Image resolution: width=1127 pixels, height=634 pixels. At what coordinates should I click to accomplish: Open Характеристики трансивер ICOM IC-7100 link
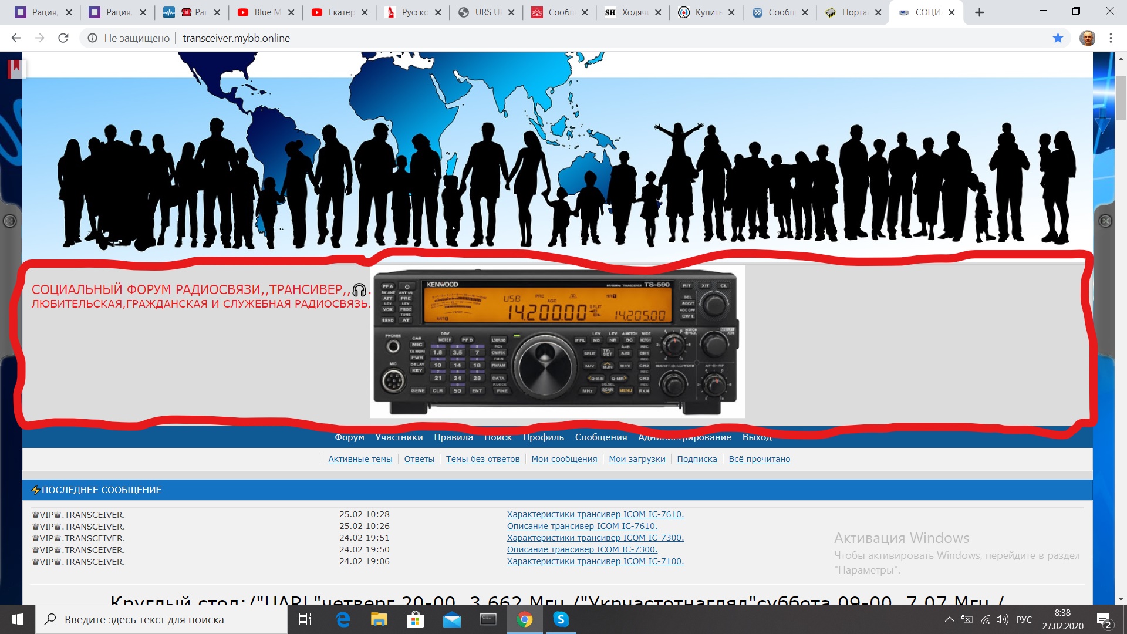coord(595,561)
